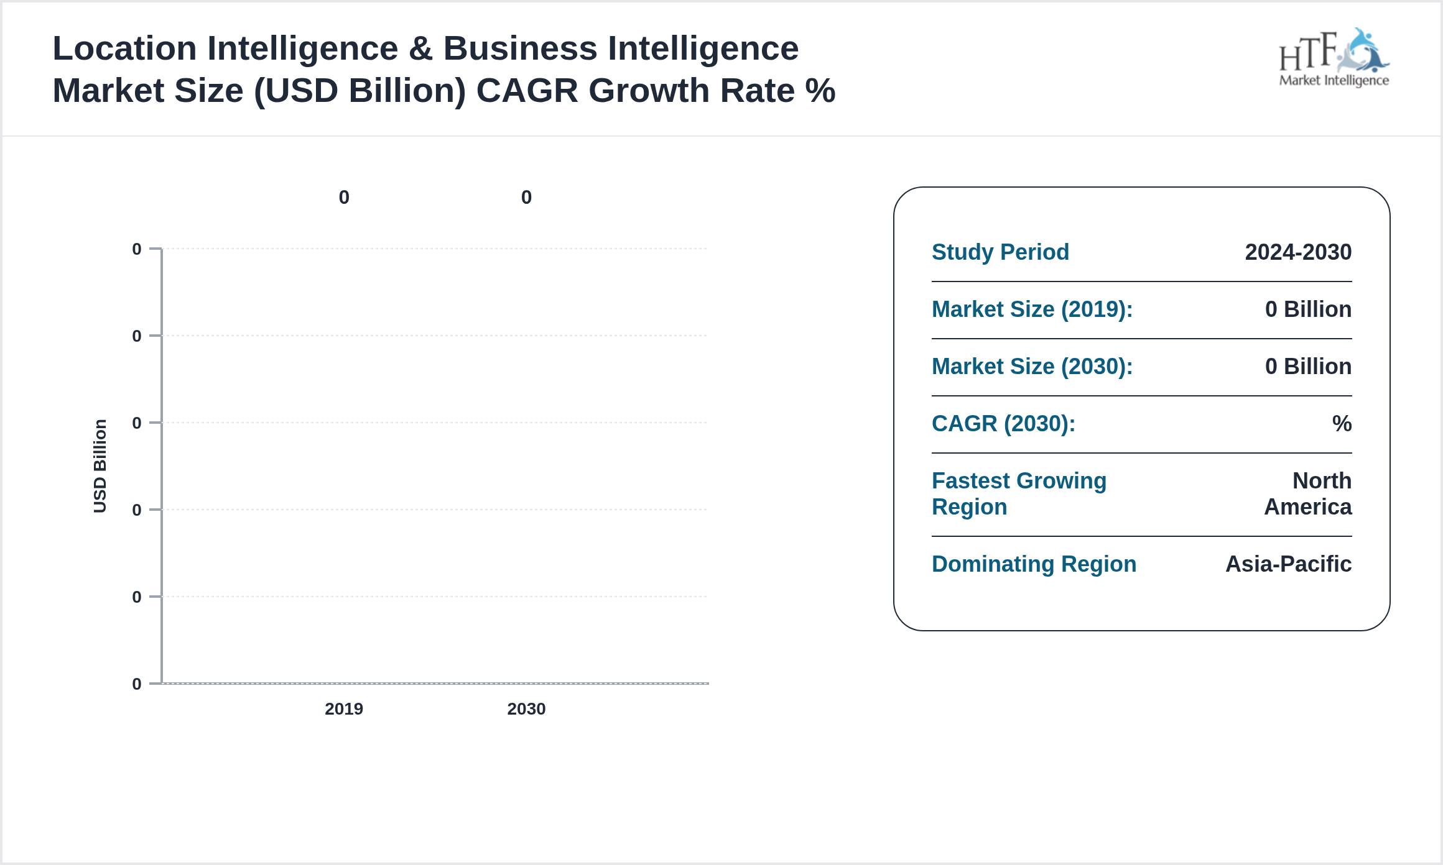Click the data label above the 2030 bar
This screenshot has width=1443, height=865.
click(x=527, y=198)
